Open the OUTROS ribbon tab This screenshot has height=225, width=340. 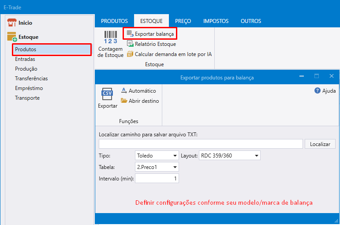coord(250,21)
